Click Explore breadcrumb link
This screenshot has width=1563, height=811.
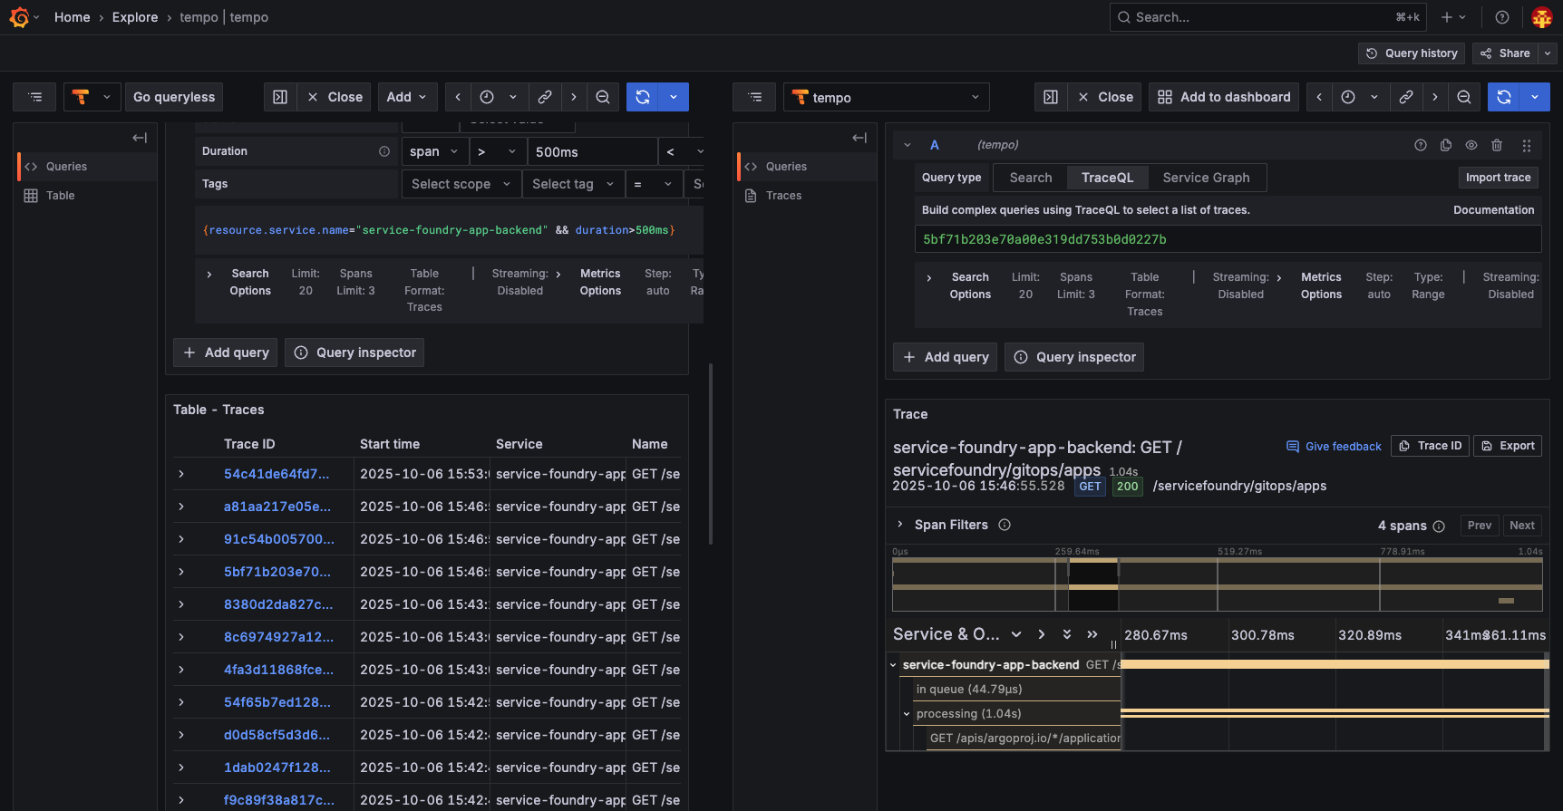[135, 17]
